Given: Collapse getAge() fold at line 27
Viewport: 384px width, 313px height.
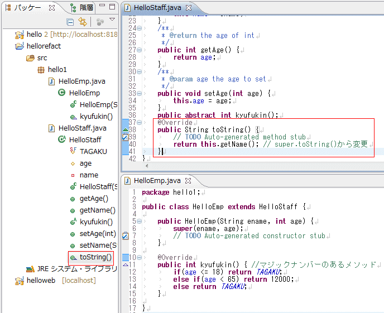Looking at the screenshot, I should [139, 50].
